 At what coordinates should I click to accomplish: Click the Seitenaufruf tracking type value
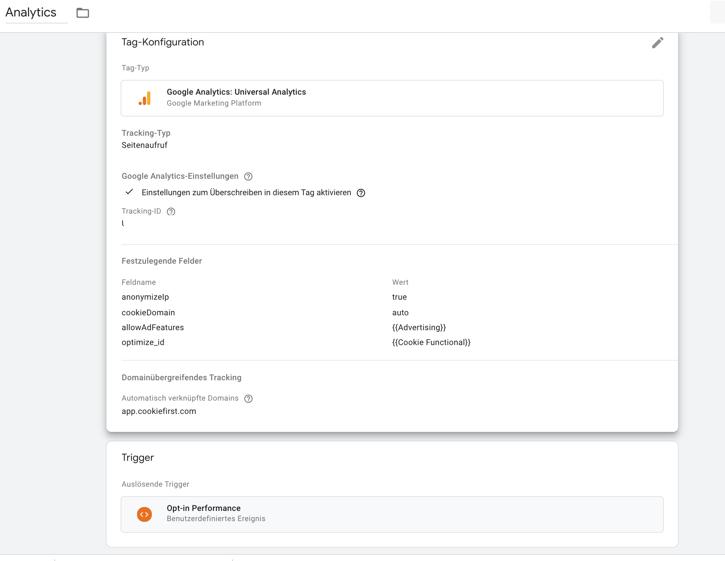144,145
